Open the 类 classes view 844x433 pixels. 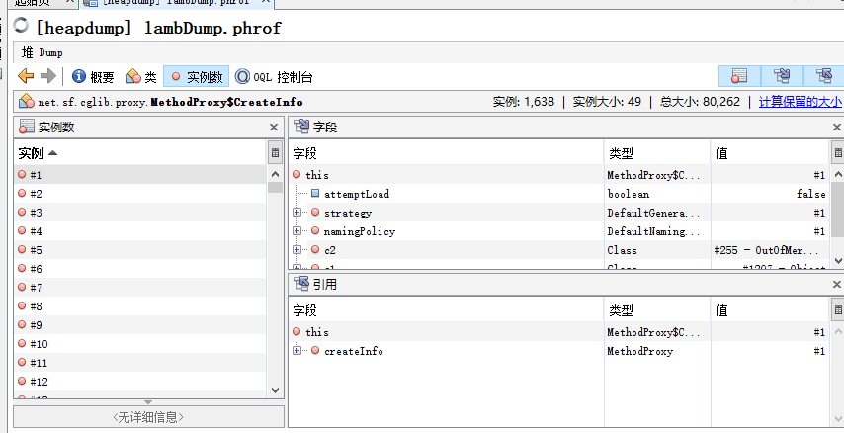pos(141,77)
